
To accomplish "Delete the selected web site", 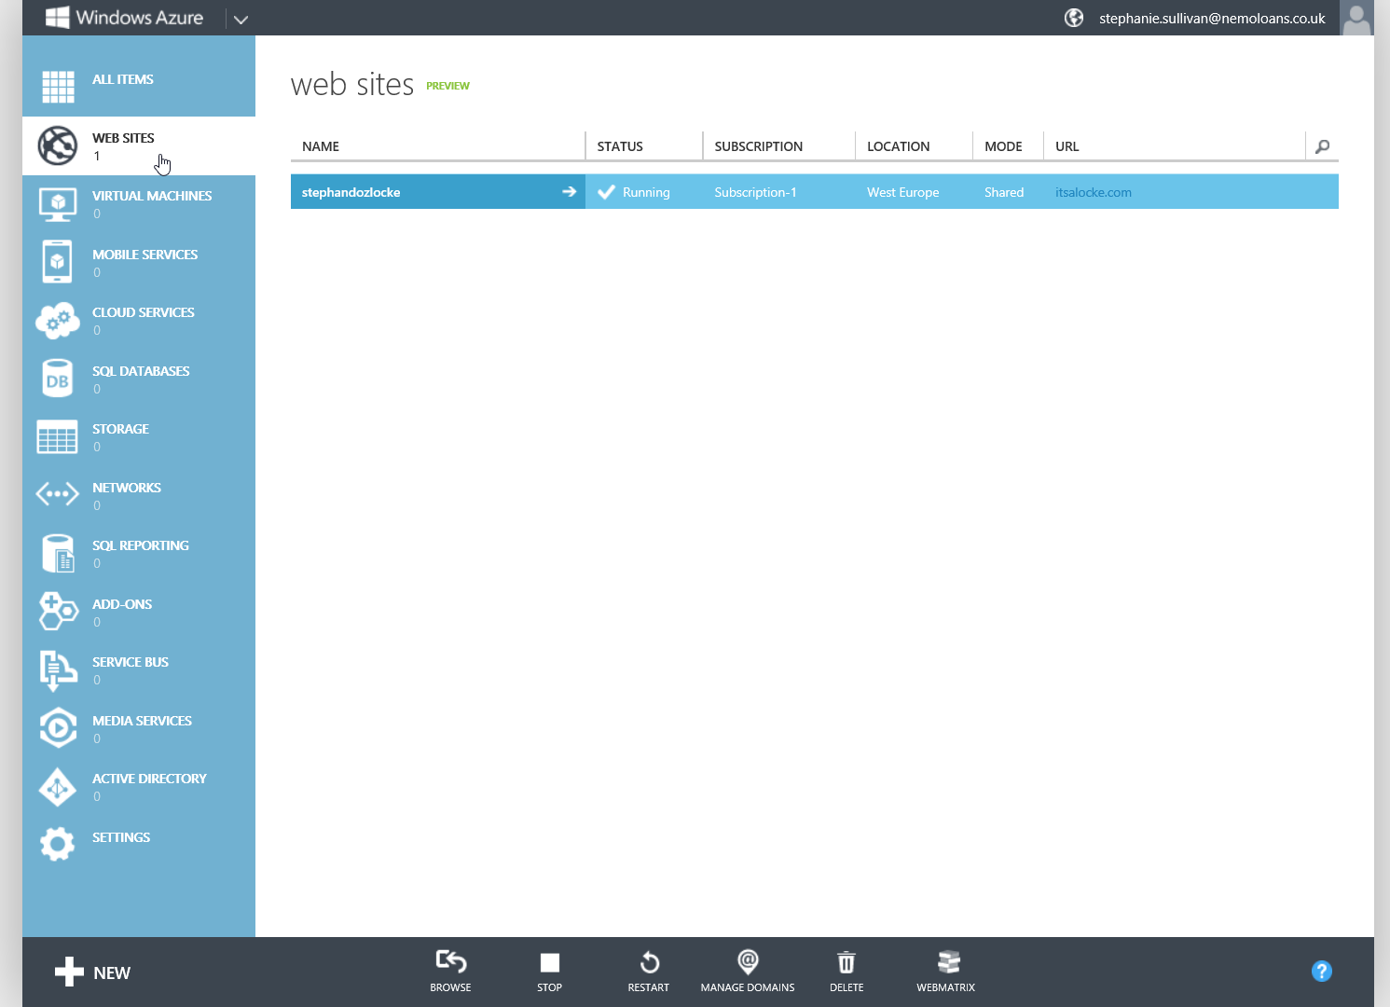I will (846, 971).
